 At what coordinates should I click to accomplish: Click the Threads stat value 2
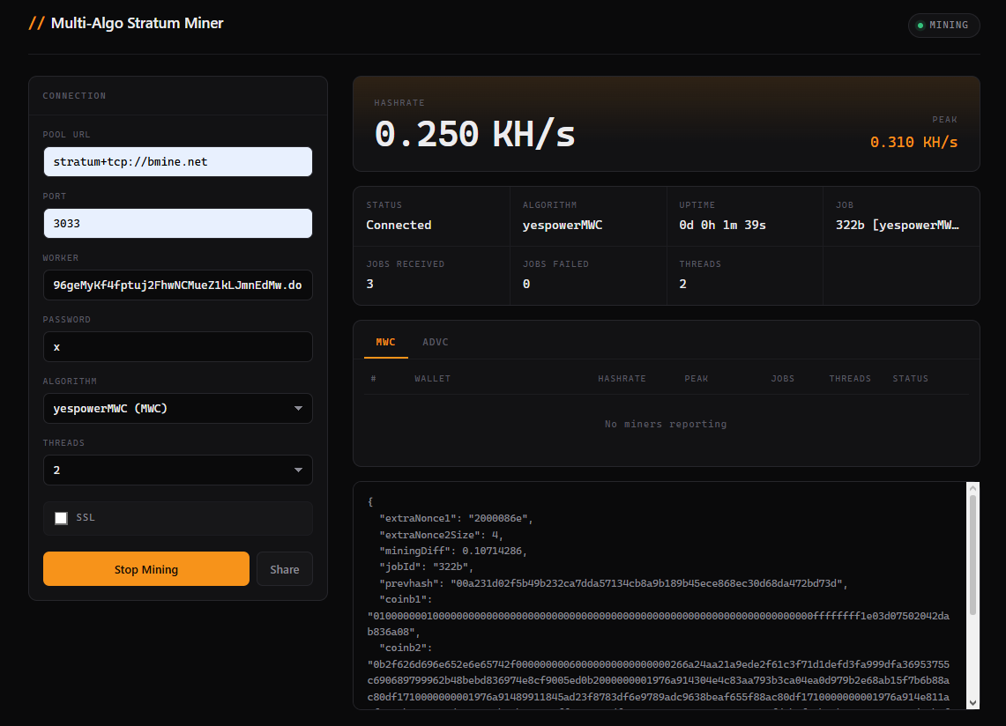coord(682,284)
